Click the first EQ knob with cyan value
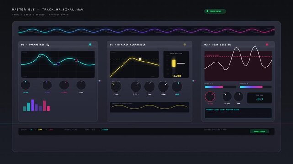 [x=26, y=85]
